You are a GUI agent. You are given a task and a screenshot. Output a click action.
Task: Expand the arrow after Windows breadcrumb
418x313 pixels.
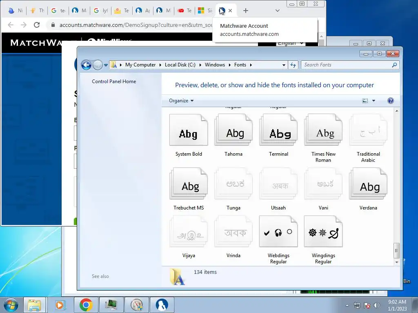coord(229,65)
